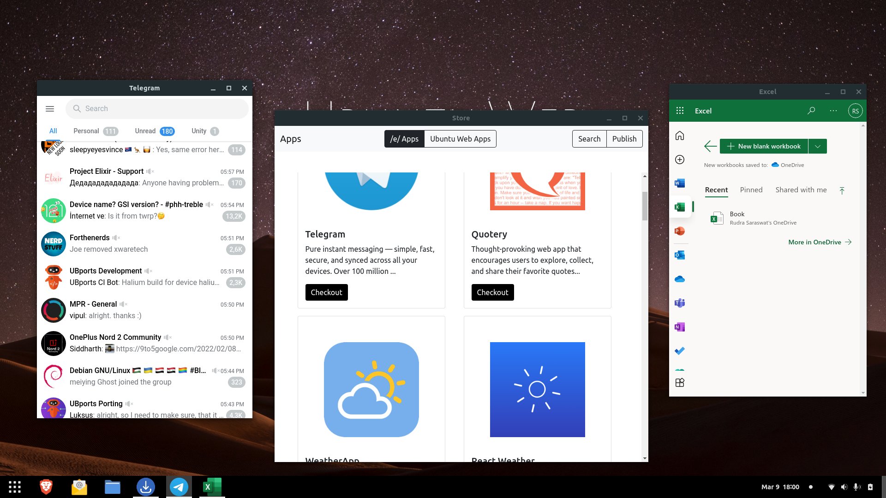Click the taskbar date and time
The image size is (886, 498).
click(780, 487)
